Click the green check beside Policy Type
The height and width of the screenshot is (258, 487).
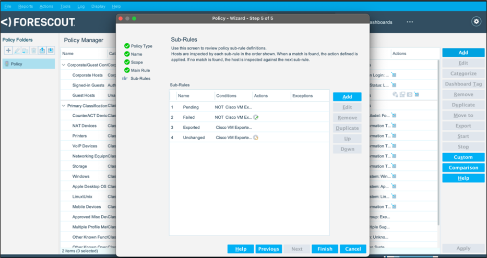coord(127,46)
